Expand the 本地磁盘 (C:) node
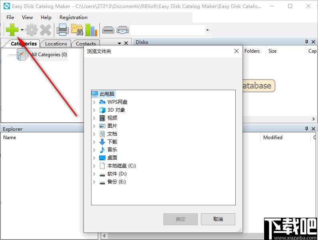The width and height of the screenshot is (318, 240). pos(94,166)
